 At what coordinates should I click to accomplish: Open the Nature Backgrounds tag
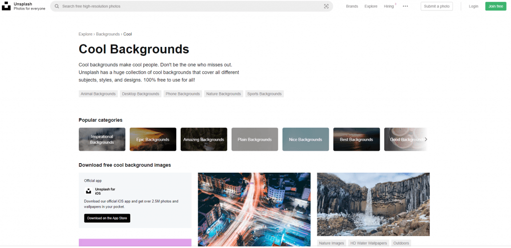tap(224, 94)
